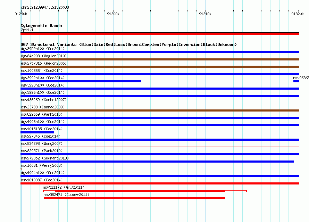The width and height of the screenshot is (309, 222).
Task: Click the 91290k ruler label
Action: 21,14
